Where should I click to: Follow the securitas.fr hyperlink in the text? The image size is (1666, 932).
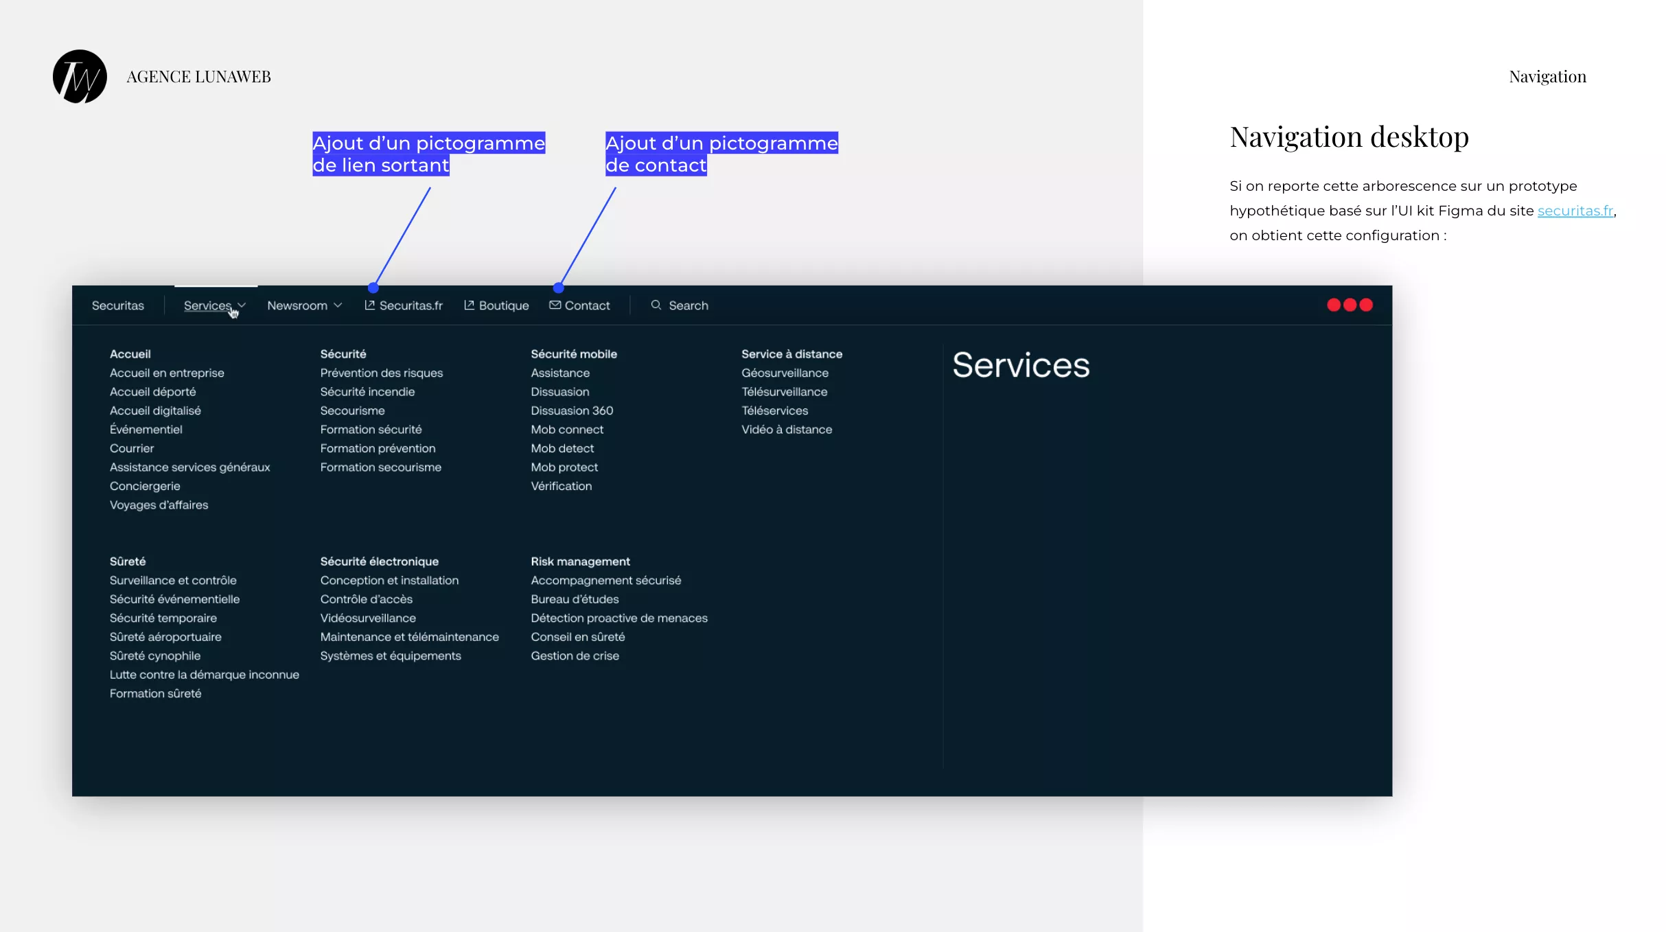1575,211
